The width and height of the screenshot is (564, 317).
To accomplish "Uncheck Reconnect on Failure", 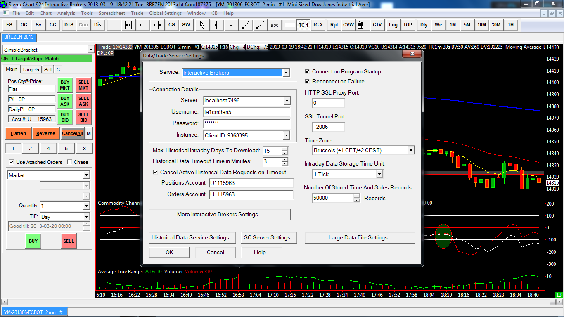I will 307,81.
